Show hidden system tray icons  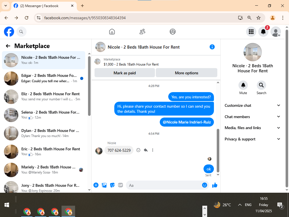tap(240, 205)
